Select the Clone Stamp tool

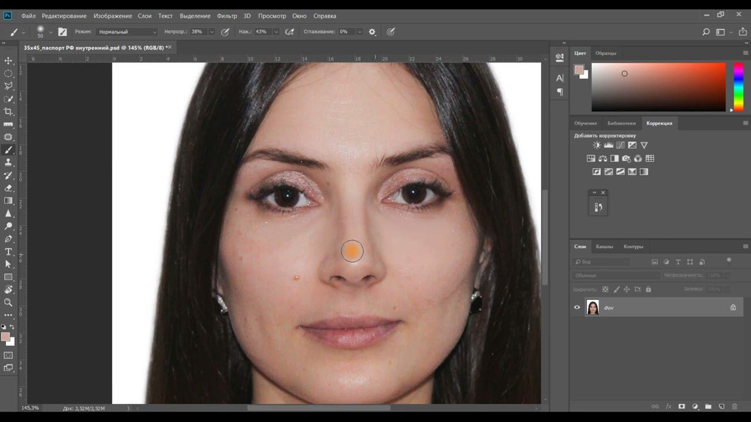[x=8, y=162]
